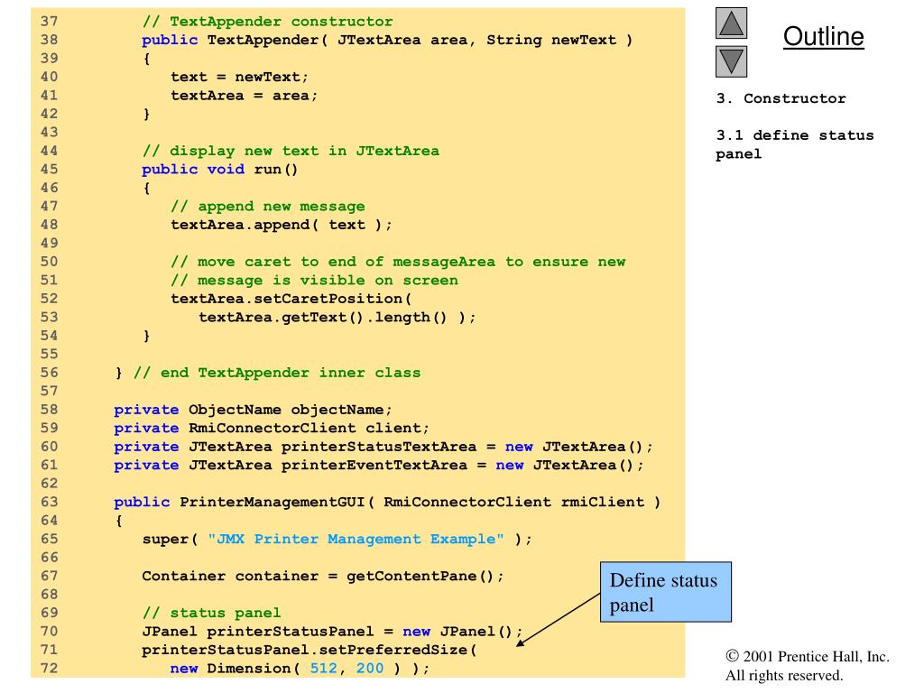Click the 'Define status panel' callout text
Screen dimensions: 924x693
point(663,592)
